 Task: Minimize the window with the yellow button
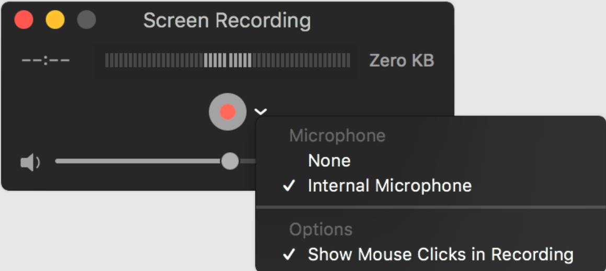tap(55, 20)
